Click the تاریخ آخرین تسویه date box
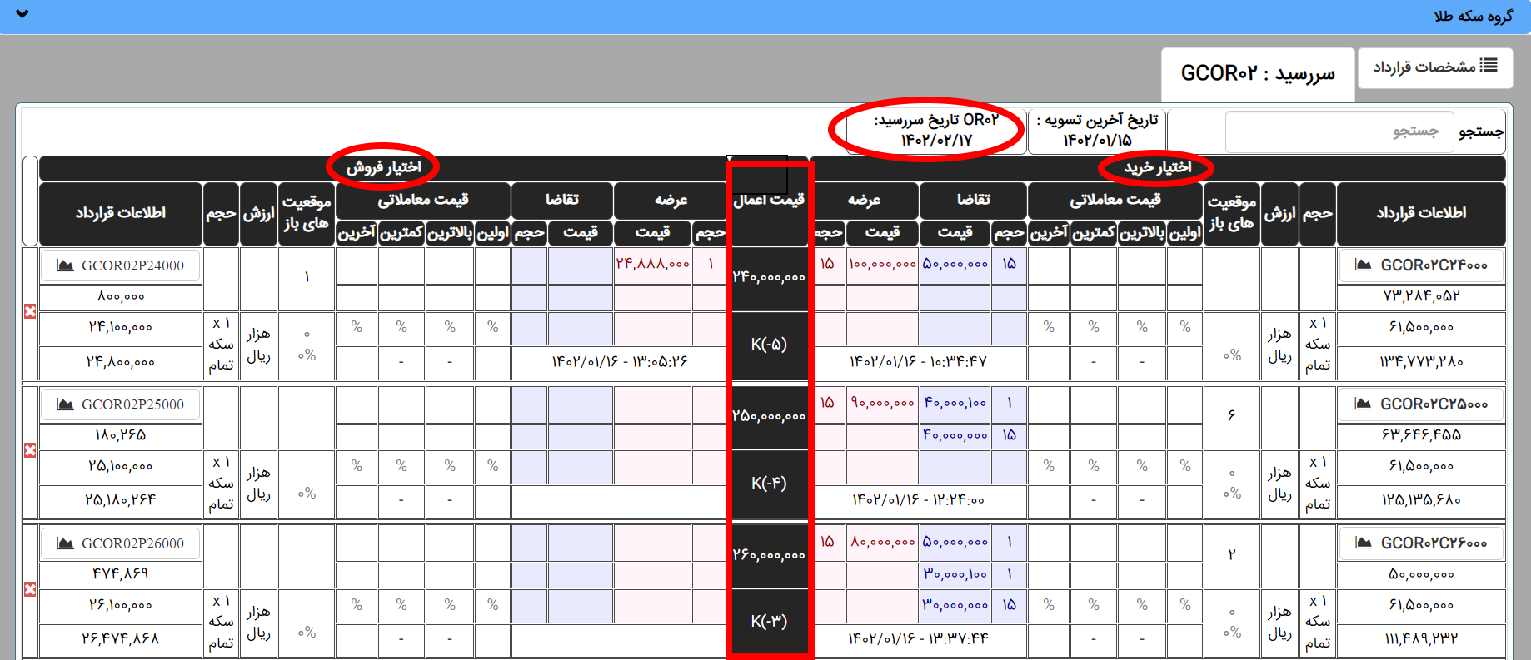Viewport: 1531px width, 660px height. [x=1097, y=131]
